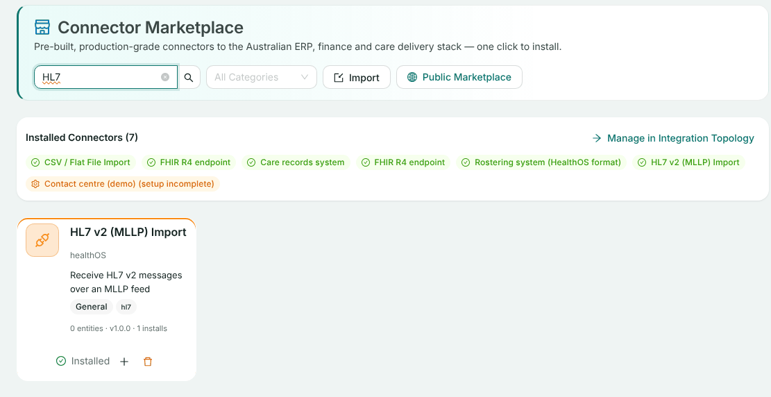Clear the HL7 search text
Screen dimensions: 771x397
pos(165,77)
